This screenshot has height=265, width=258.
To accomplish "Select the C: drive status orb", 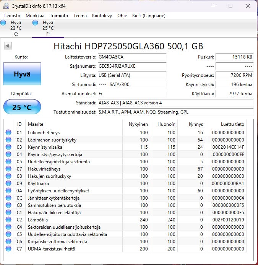I will 3,23.
